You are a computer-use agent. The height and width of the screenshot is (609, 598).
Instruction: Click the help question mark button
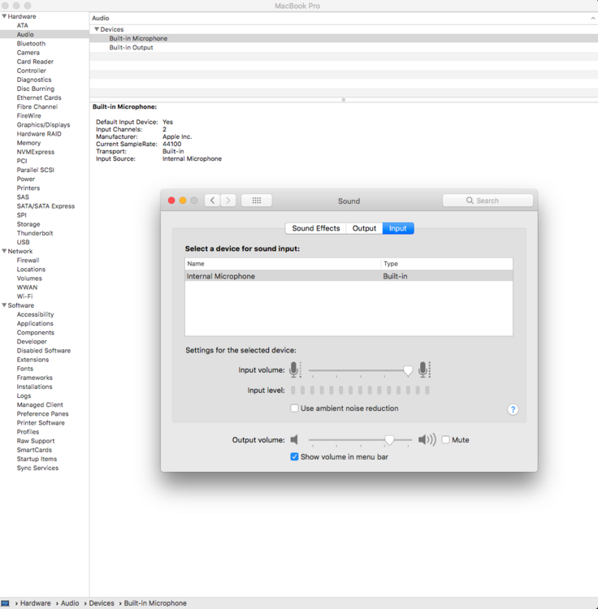pos(513,409)
